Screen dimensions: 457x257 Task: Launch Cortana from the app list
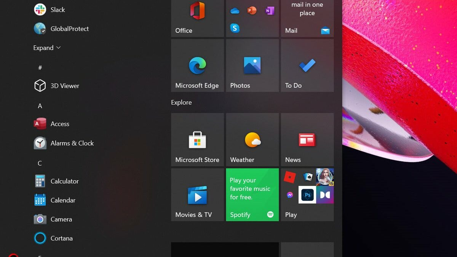click(x=61, y=238)
